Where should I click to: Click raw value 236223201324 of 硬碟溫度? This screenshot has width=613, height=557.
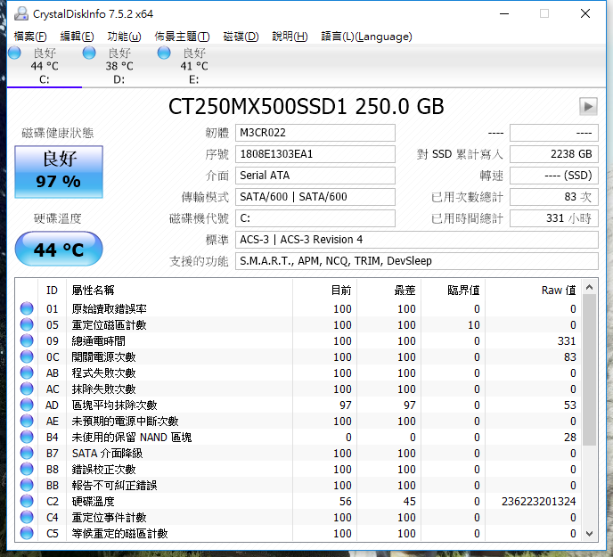pyautogui.click(x=538, y=502)
